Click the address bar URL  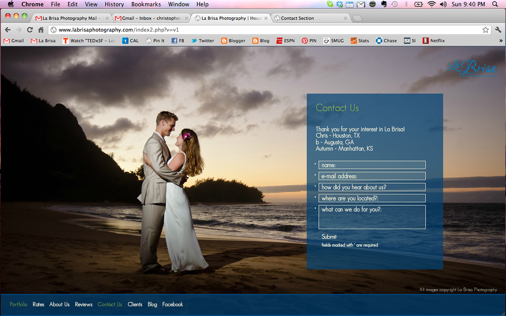tap(119, 30)
